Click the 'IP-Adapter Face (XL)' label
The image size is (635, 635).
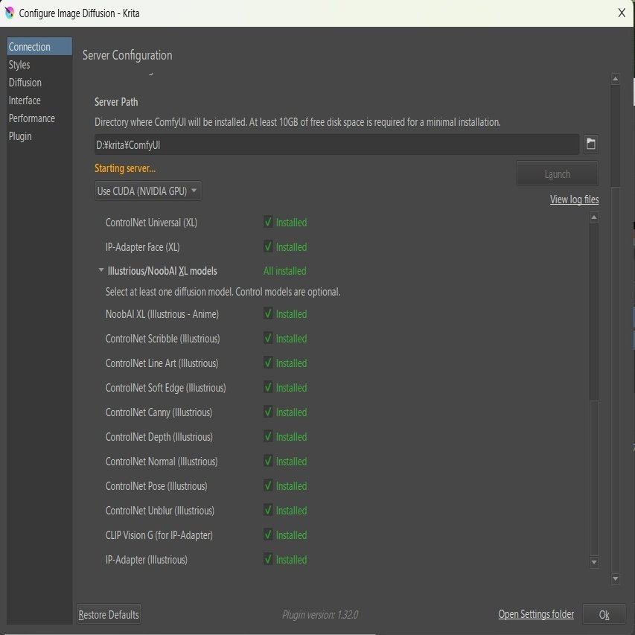click(142, 247)
